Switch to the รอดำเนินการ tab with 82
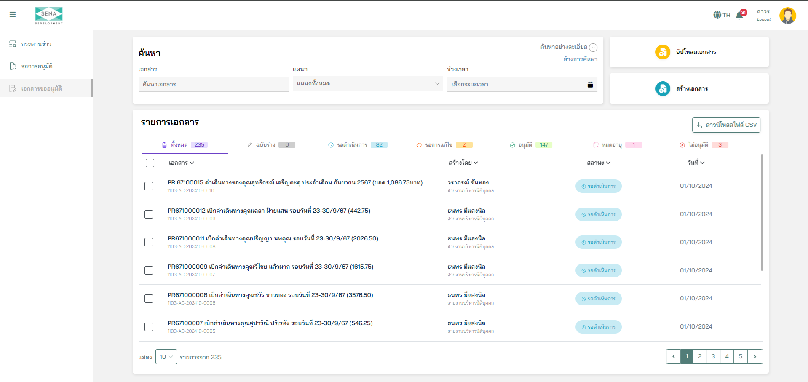The image size is (808, 382). click(x=357, y=145)
